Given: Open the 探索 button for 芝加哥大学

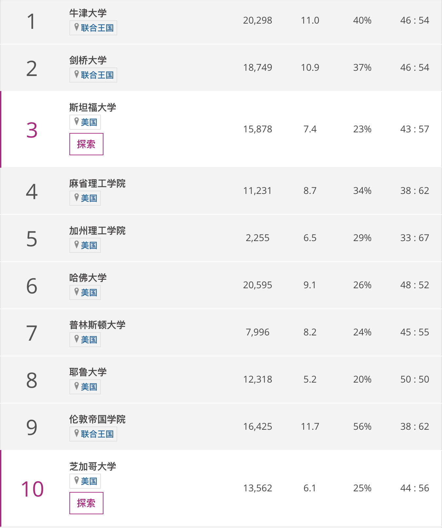Looking at the screenshot, I should (x=86, y=503).
